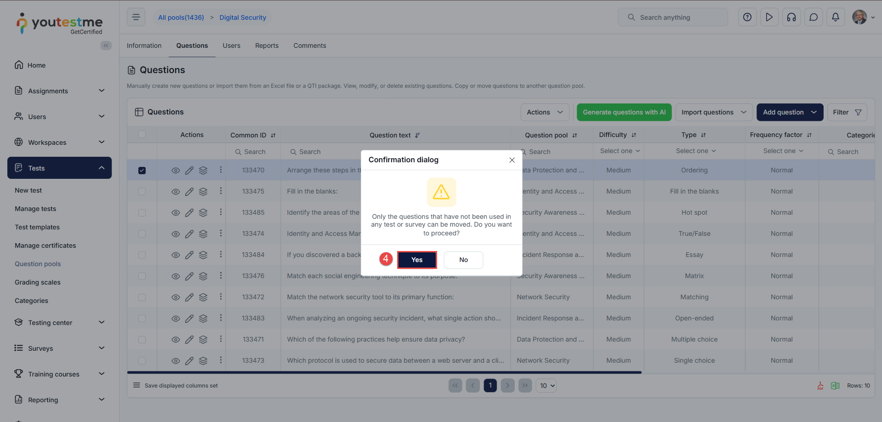The image size is (882, 422).
Task: Switch to the Users tab
Action: [232, 46]
